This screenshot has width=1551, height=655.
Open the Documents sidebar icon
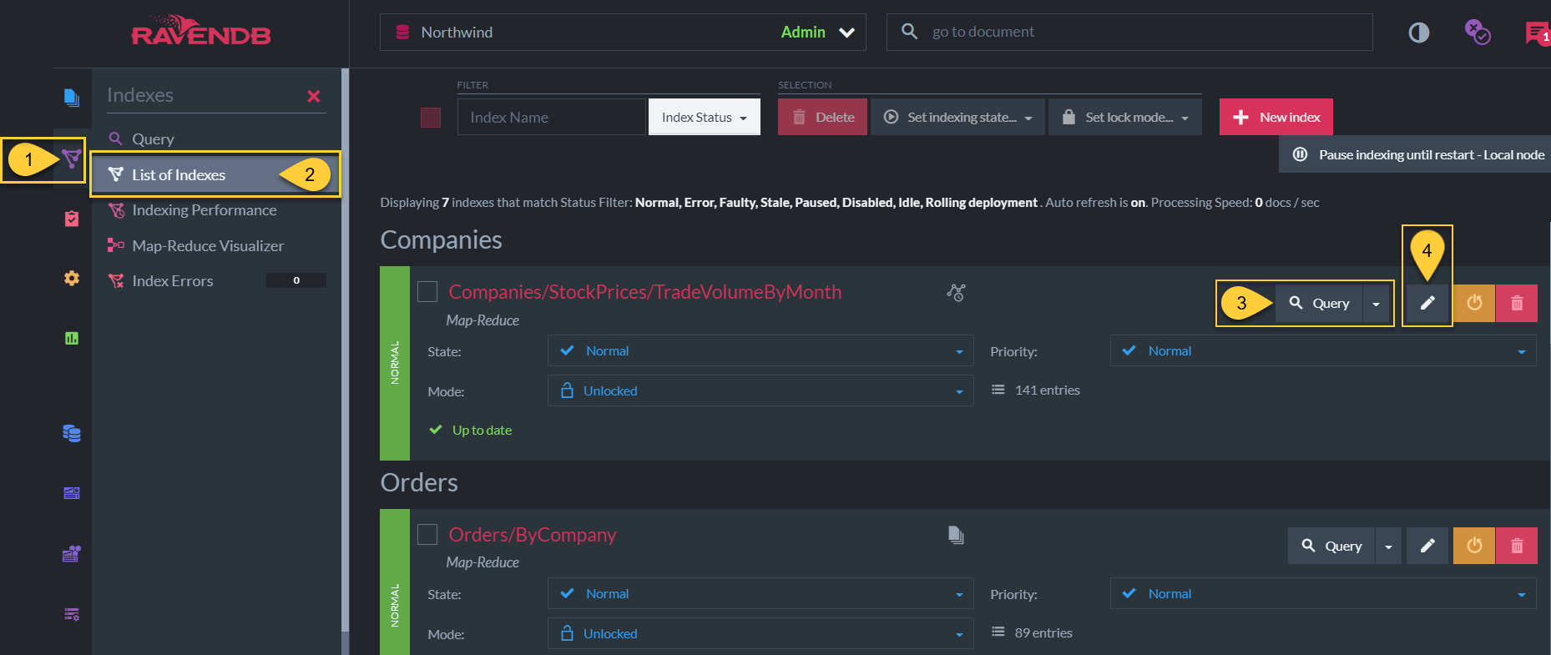(72, 98)
